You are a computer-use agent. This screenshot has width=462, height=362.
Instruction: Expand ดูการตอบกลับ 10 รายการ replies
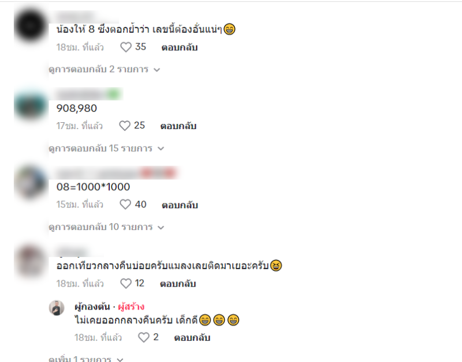tap(106, 227)
